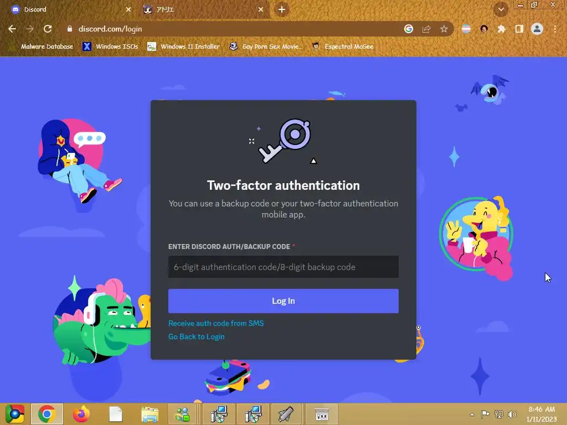Open the face avatar extension icon
567x425 pixels.
point(484,29)
